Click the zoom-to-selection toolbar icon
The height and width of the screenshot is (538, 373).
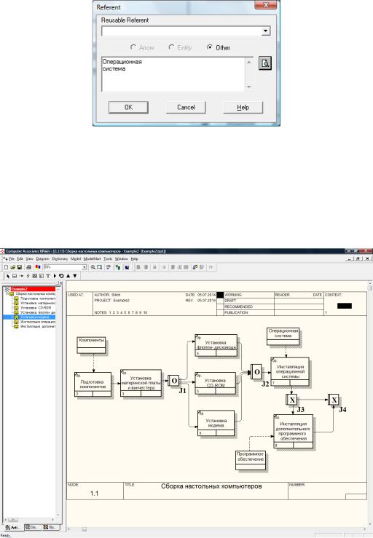(99, 267)
